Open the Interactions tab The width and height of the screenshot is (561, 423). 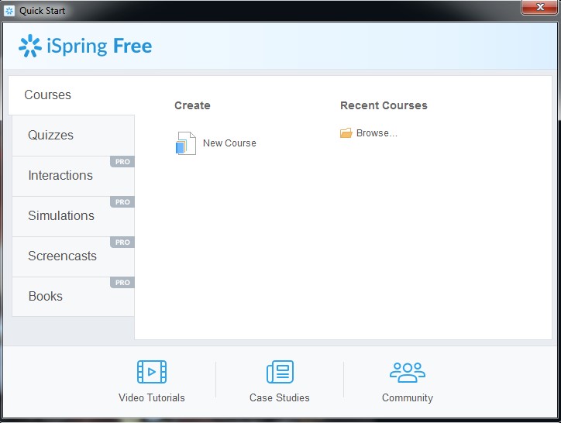pos(74,176)
